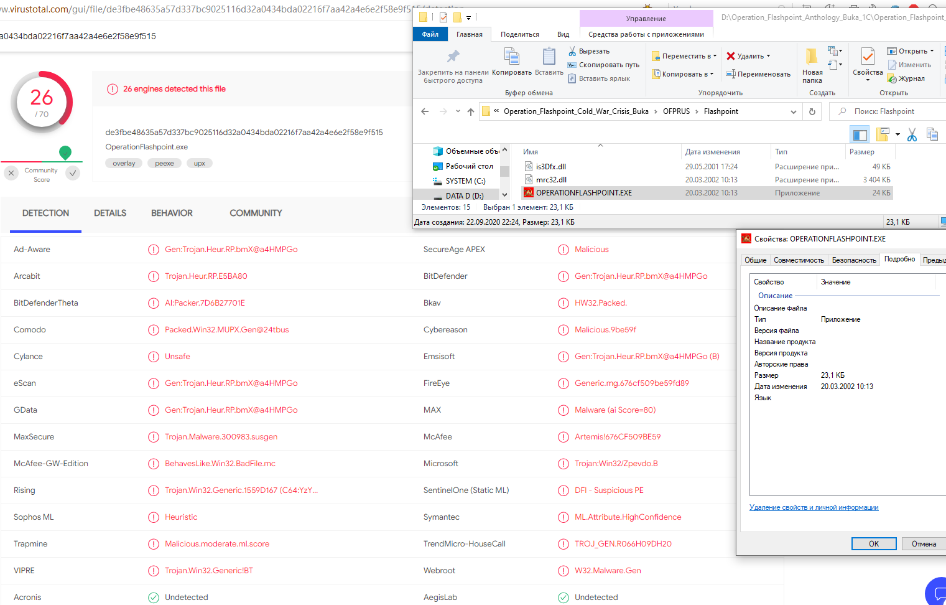Open the Move to (Переместить в) dropdown
This screenshot has height=605, width=946.
(684, 56)
